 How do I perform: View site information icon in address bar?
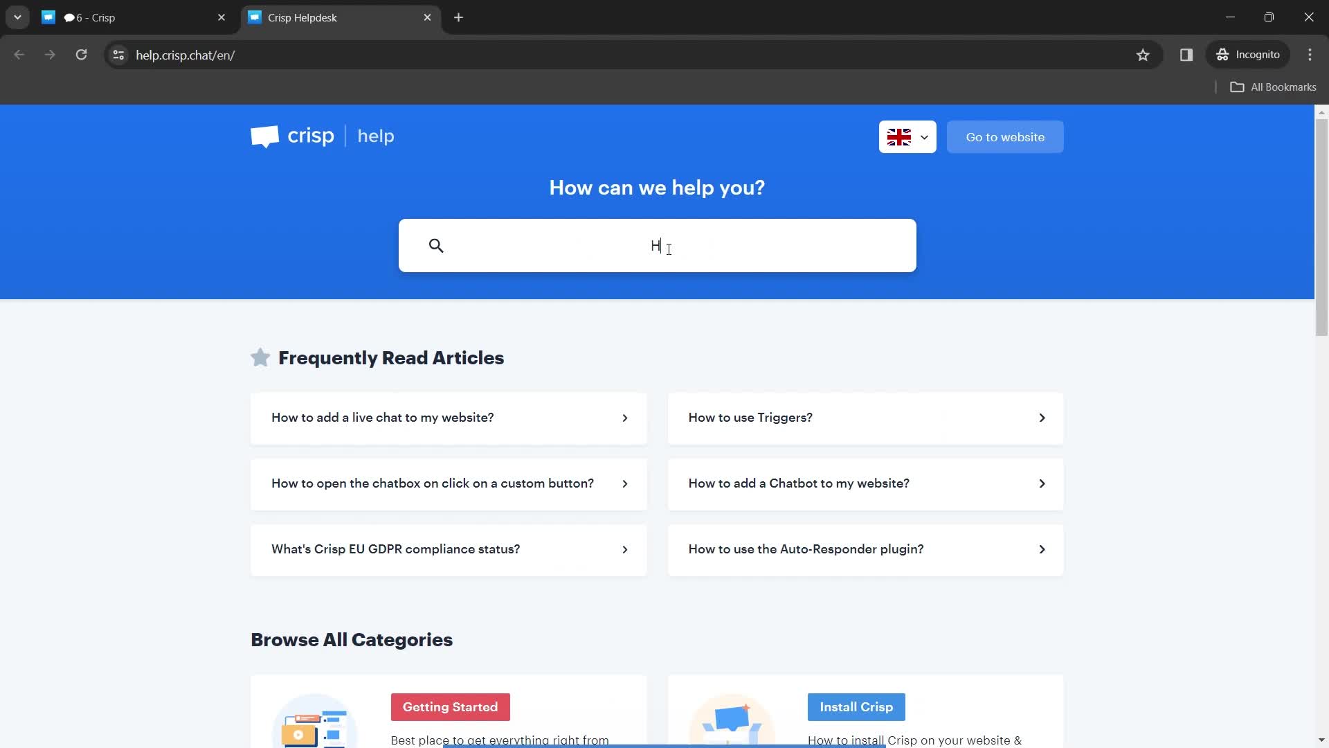tap(118, 55)
